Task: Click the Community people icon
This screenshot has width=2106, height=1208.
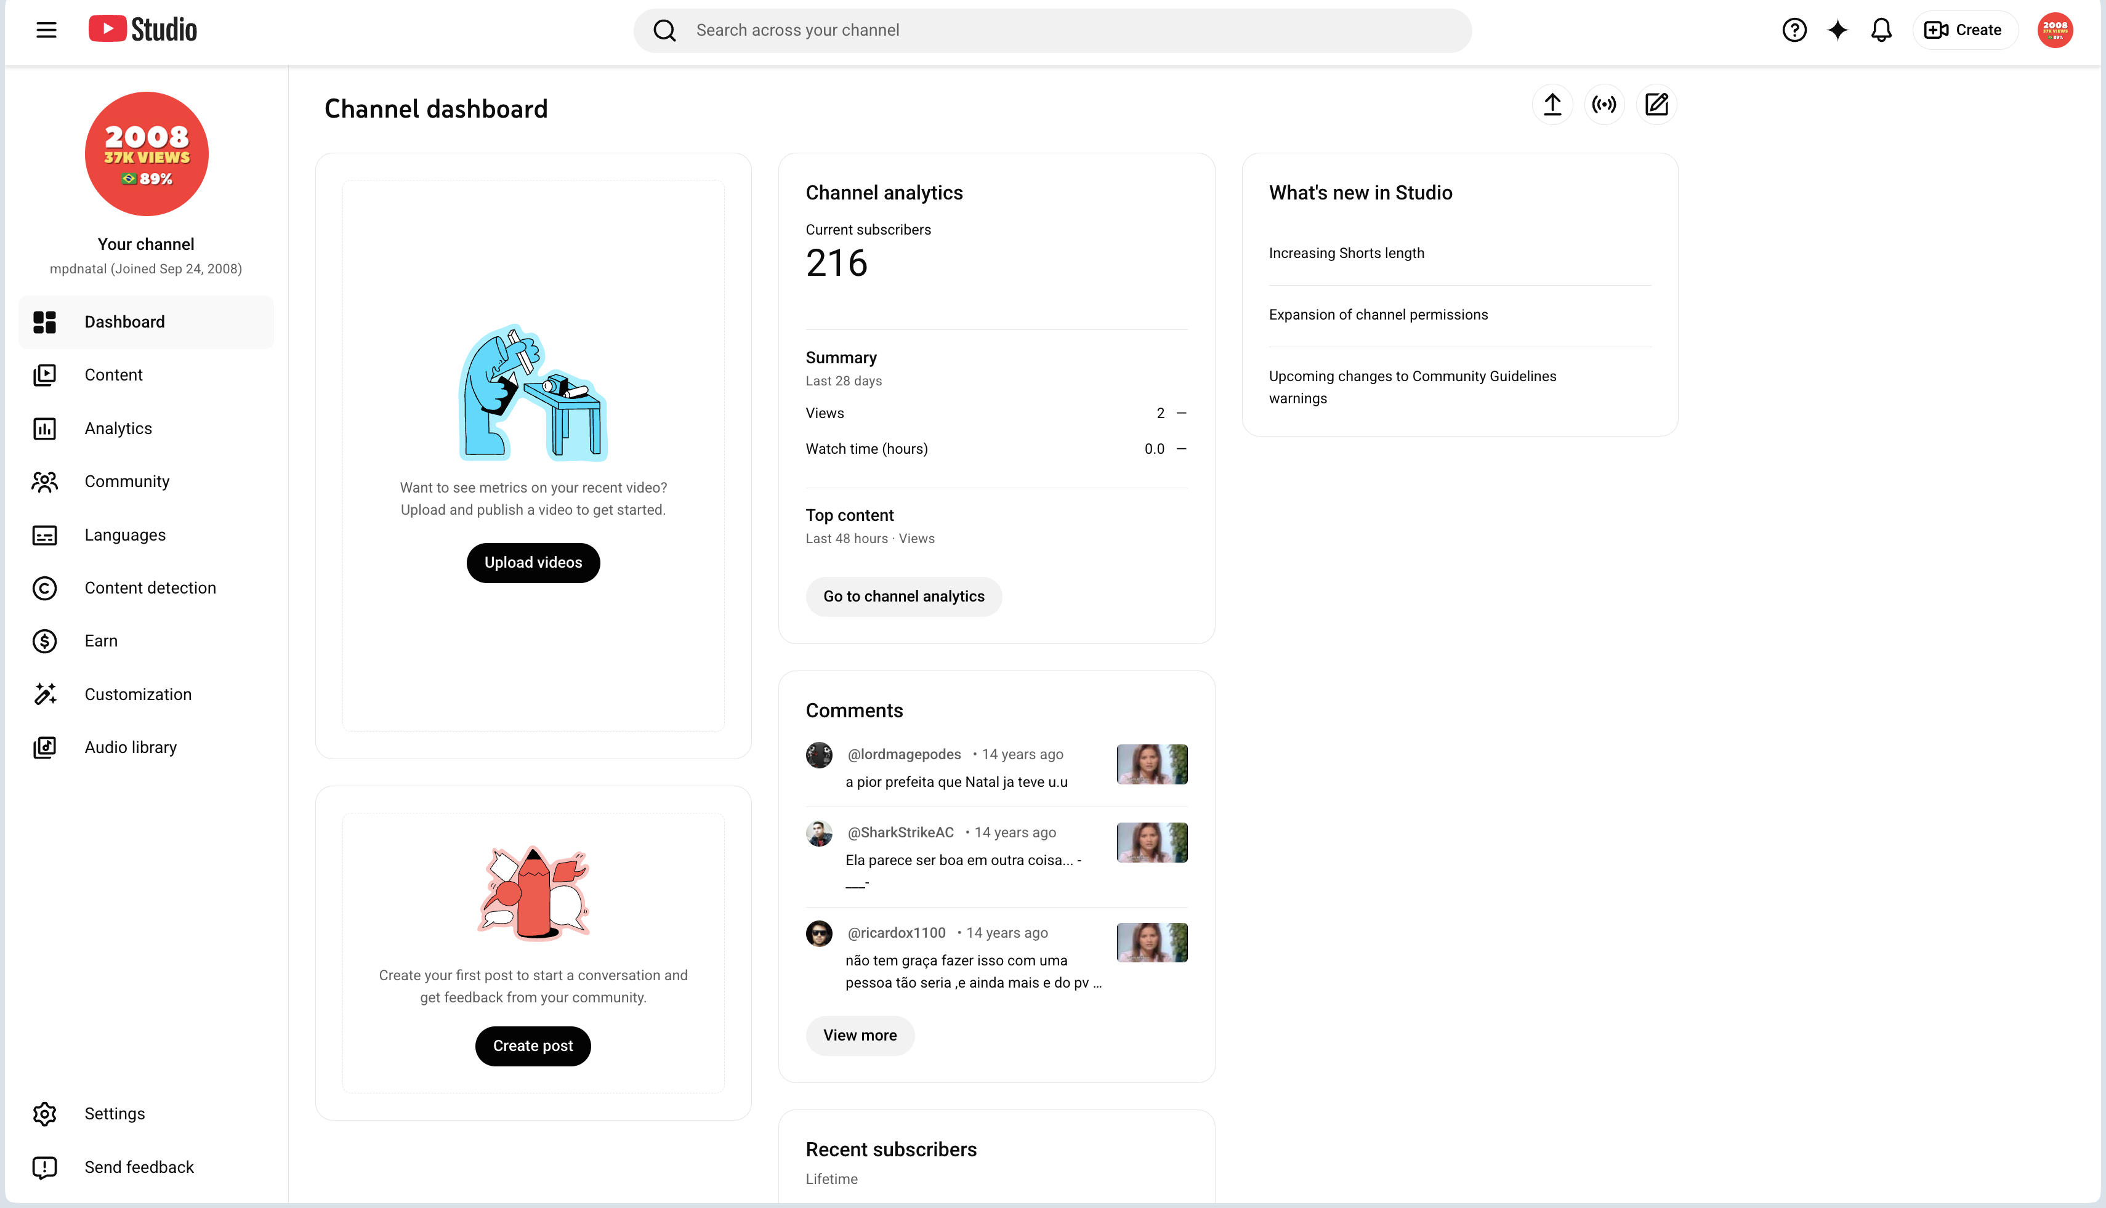Action: [x=45, y=482]
